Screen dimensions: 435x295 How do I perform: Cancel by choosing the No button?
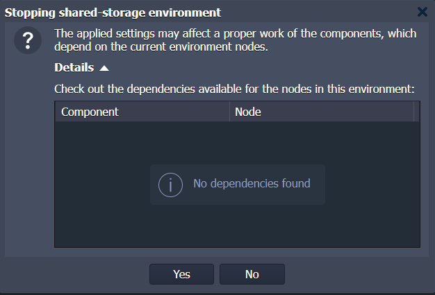[x=252, y=274]
